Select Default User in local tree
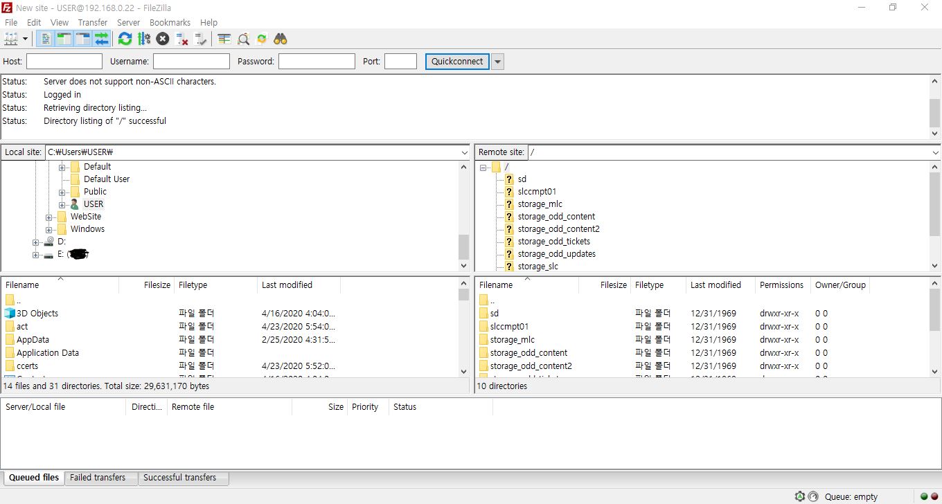Viewport: 942px width, 504px height. [107, 179]
